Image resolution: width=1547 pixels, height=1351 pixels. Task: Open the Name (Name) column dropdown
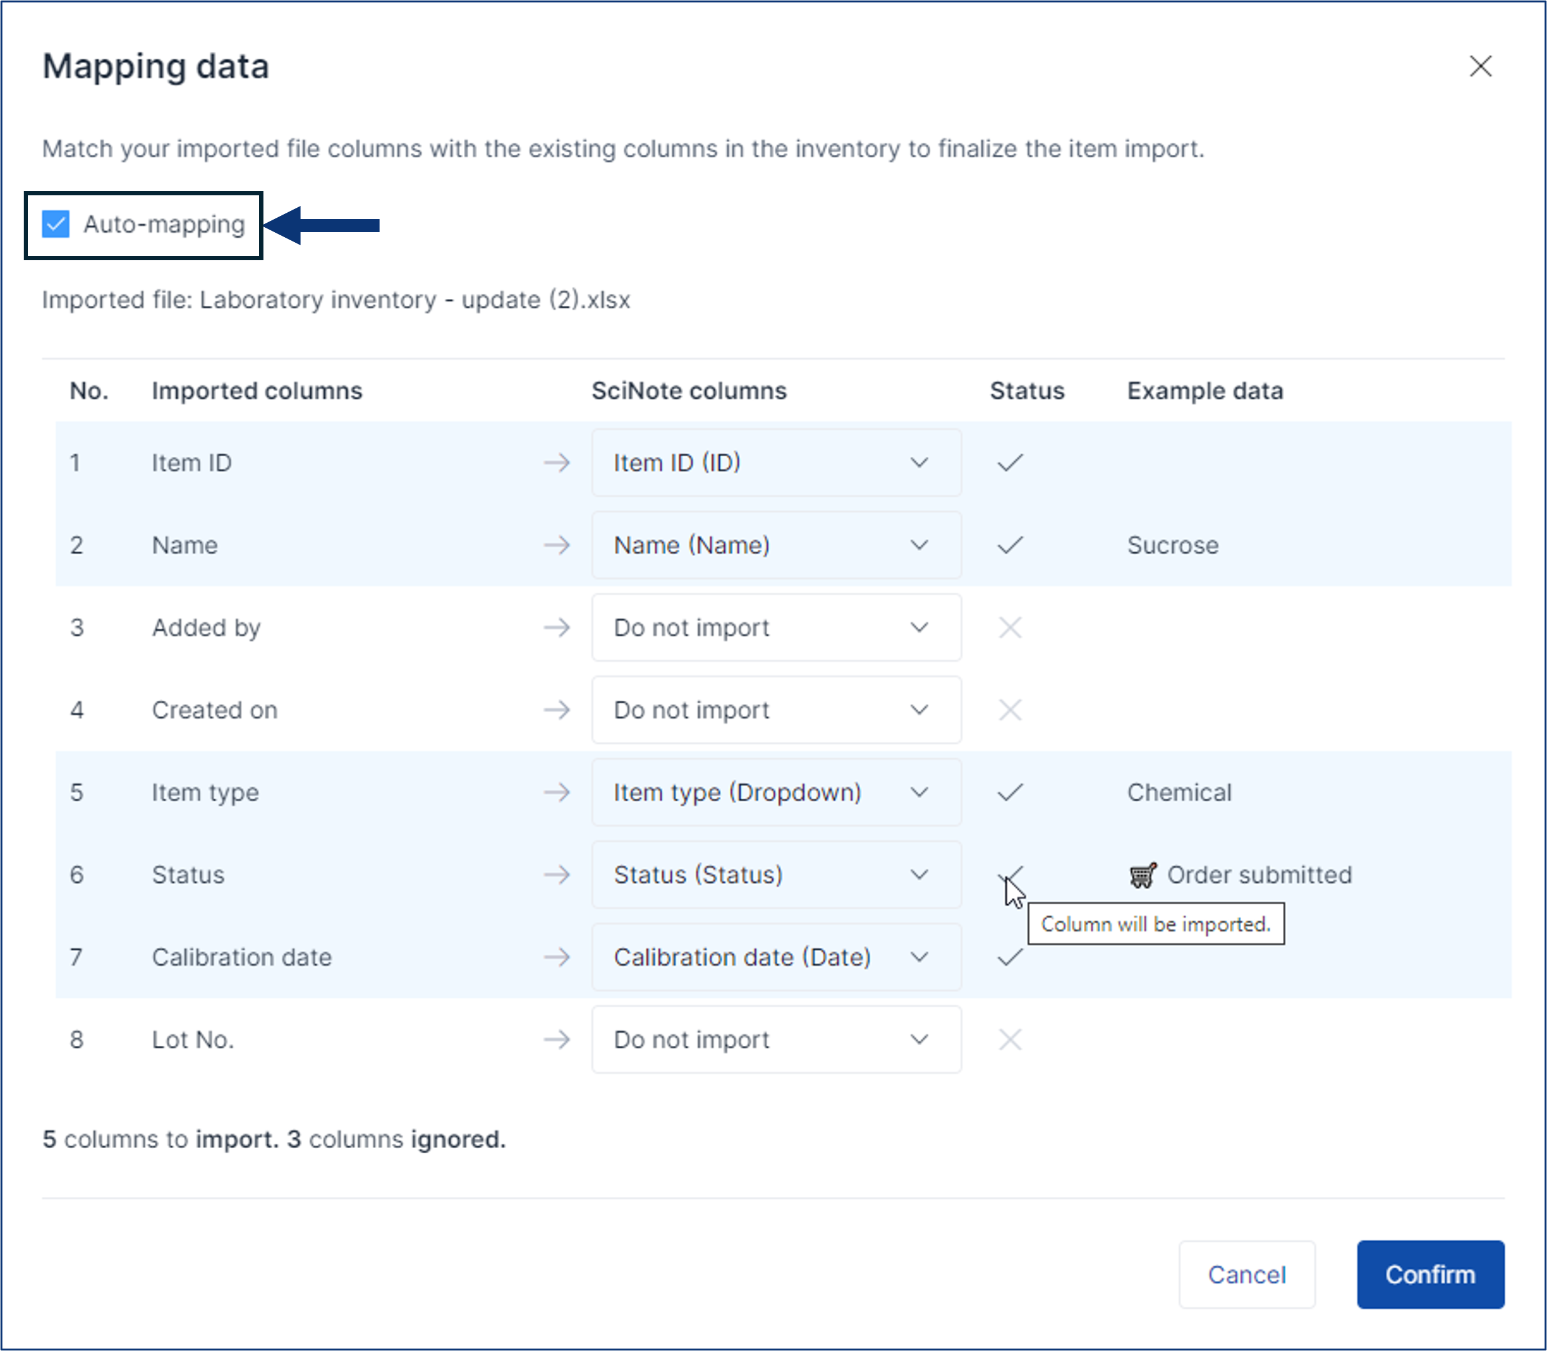[x=775, y=544]
